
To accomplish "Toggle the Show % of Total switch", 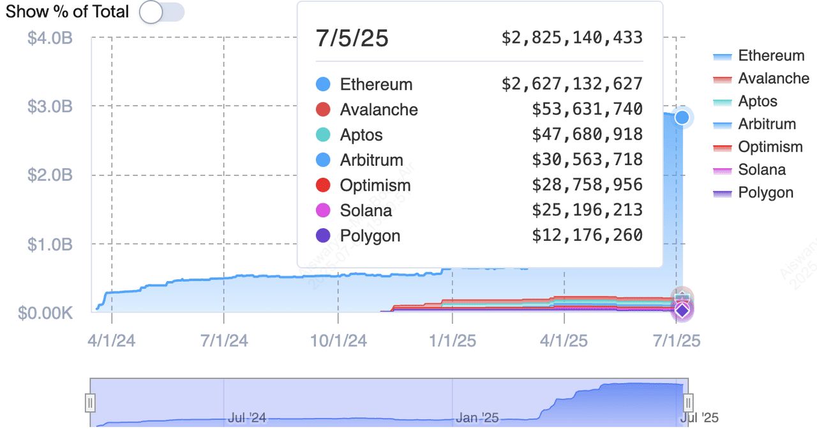I will point(161,12).
